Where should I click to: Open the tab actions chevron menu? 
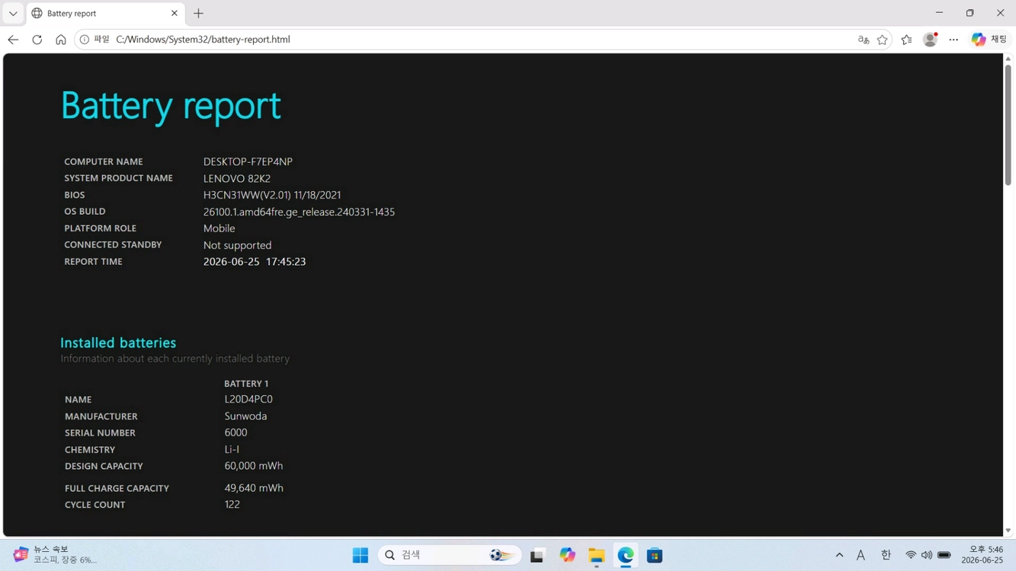coord(13,13)
